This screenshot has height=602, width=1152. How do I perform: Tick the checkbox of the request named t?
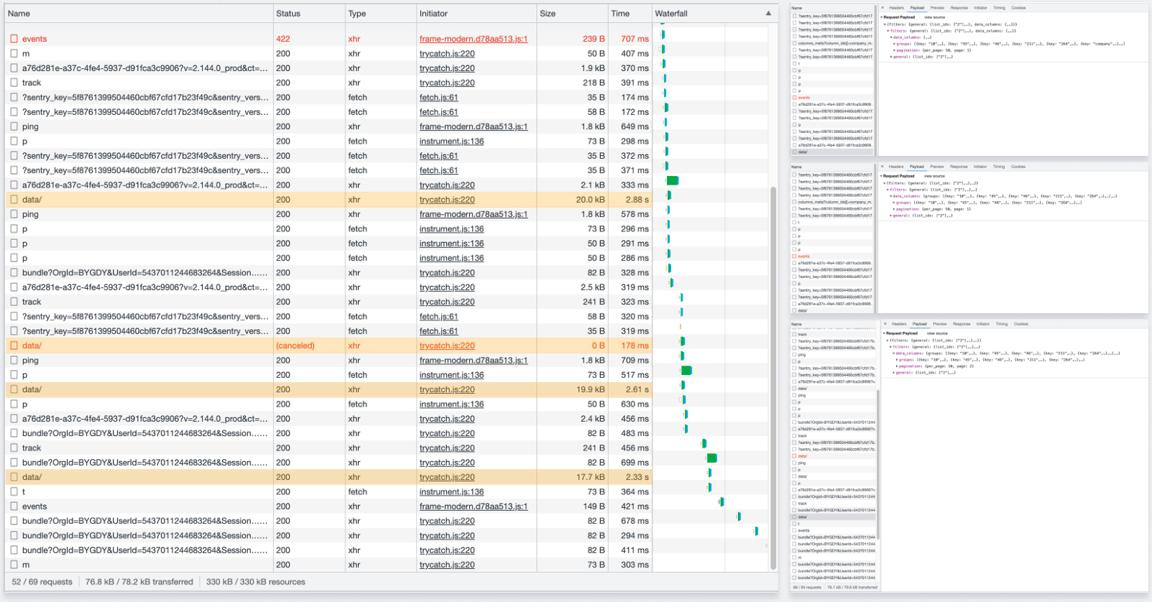click(14, 492)
